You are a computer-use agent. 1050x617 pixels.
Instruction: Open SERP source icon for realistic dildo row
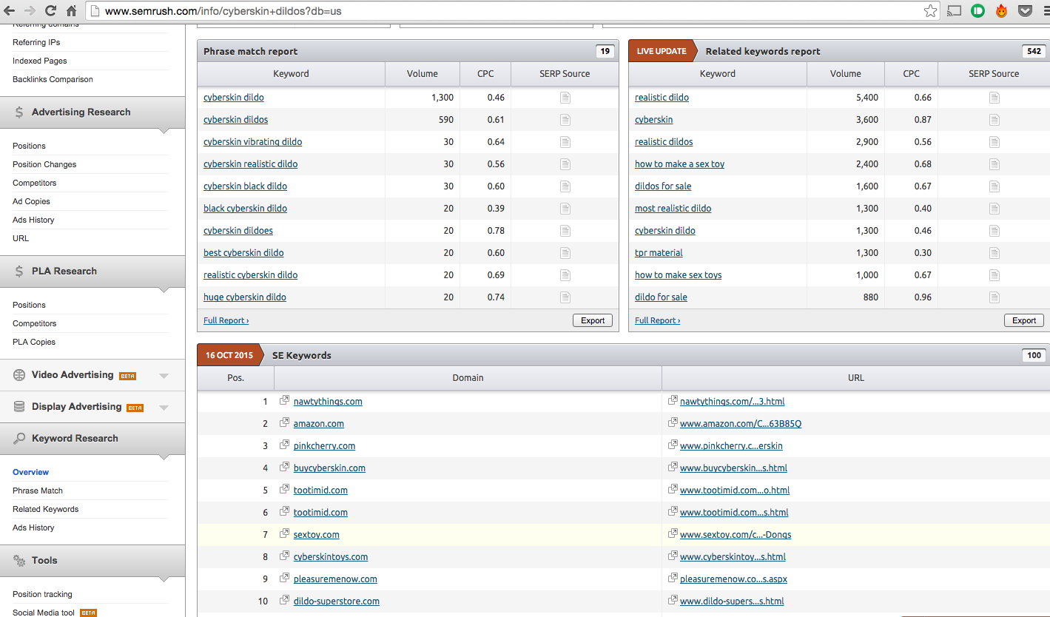coord(995,98)
